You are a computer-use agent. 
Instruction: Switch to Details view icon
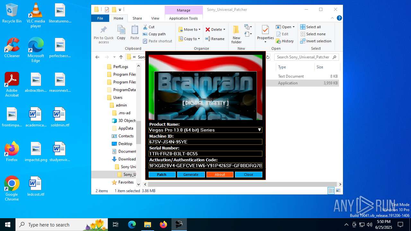331,191
